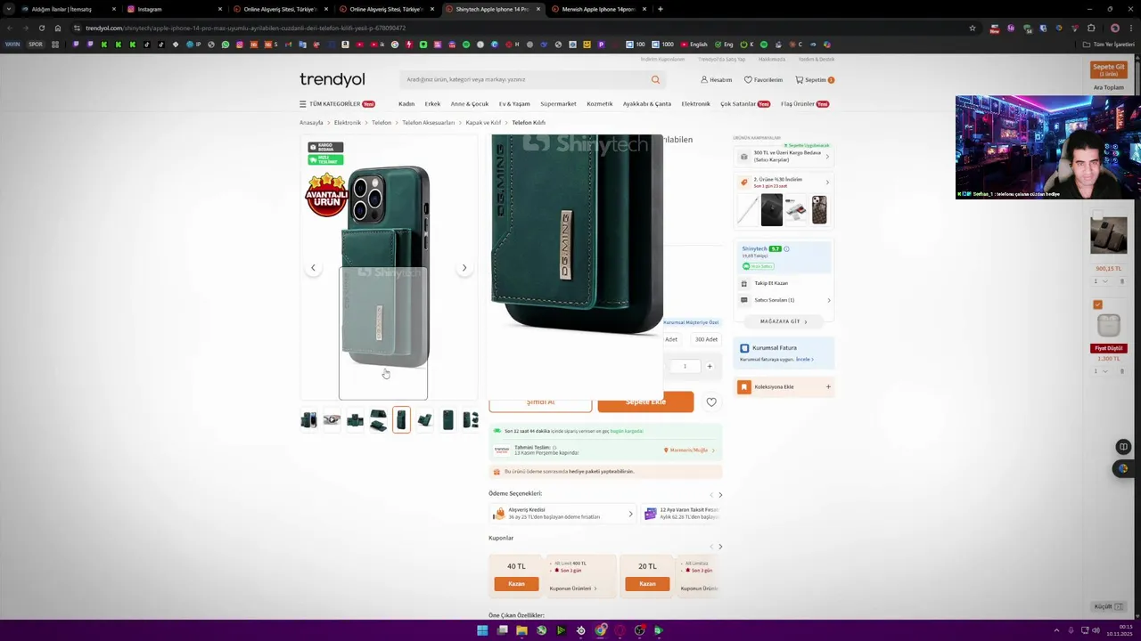Select the Kozmetik category
Image resolution: width=1141 pixels, height=641 pixels.
599,104
